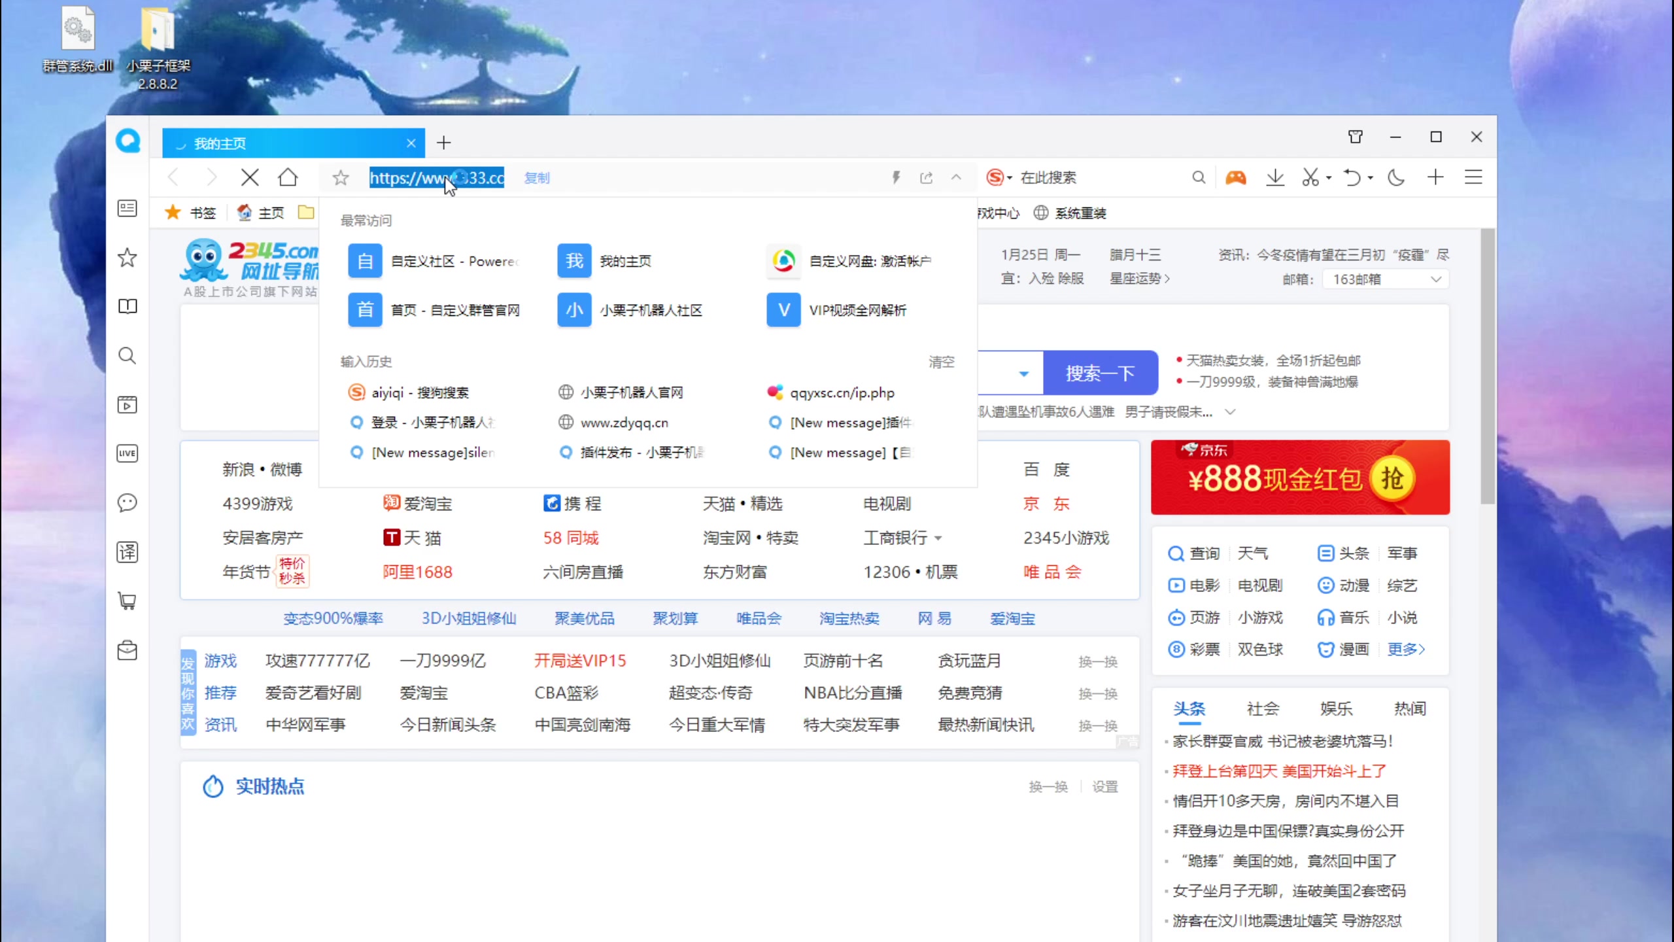Click the stop loading X button

249,177
